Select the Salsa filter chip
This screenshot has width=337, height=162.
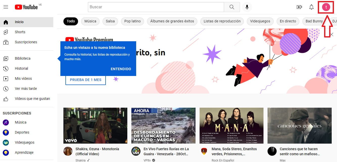(110, 21)
